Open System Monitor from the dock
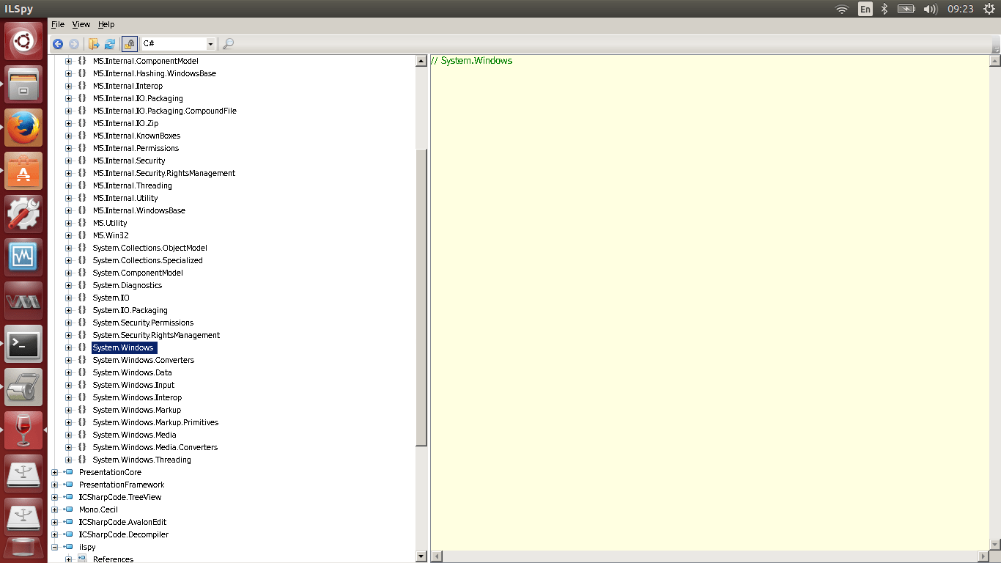1001x563 pixels. point(23,257)
